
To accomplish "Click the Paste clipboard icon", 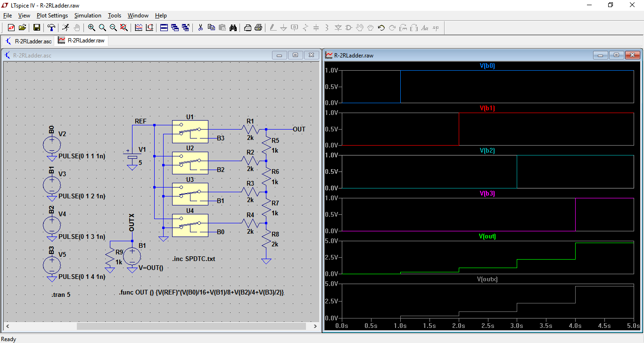I will tap(222, 28).
